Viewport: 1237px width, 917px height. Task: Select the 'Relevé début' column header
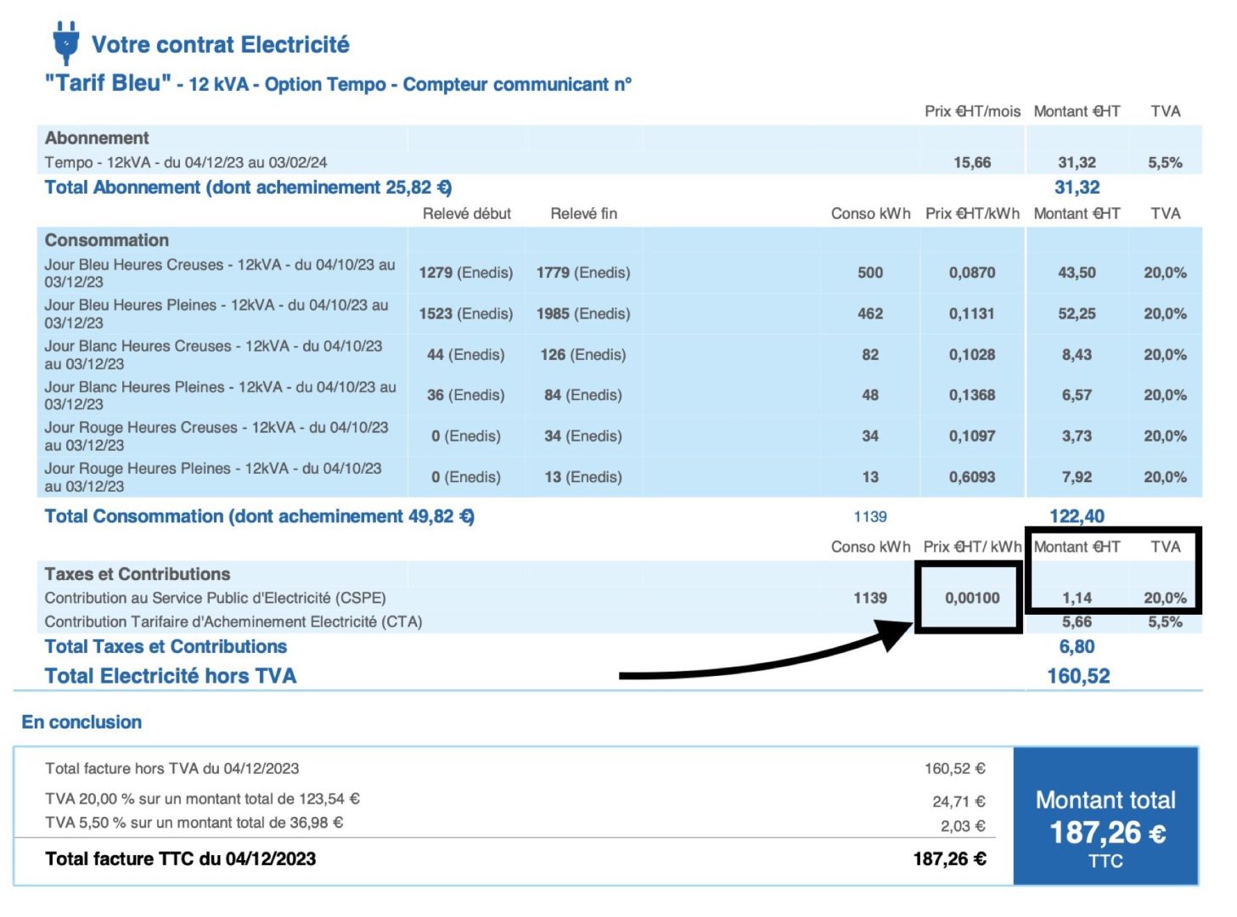point(467,214)
